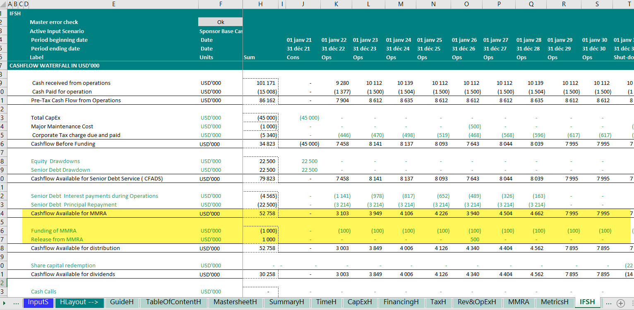This screenshot has height=310, width=634.
Task: Open the GuideH sheet tab
Action: tap(122, 302)
